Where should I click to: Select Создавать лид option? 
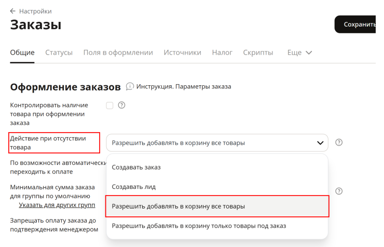(x=217, y=187)
